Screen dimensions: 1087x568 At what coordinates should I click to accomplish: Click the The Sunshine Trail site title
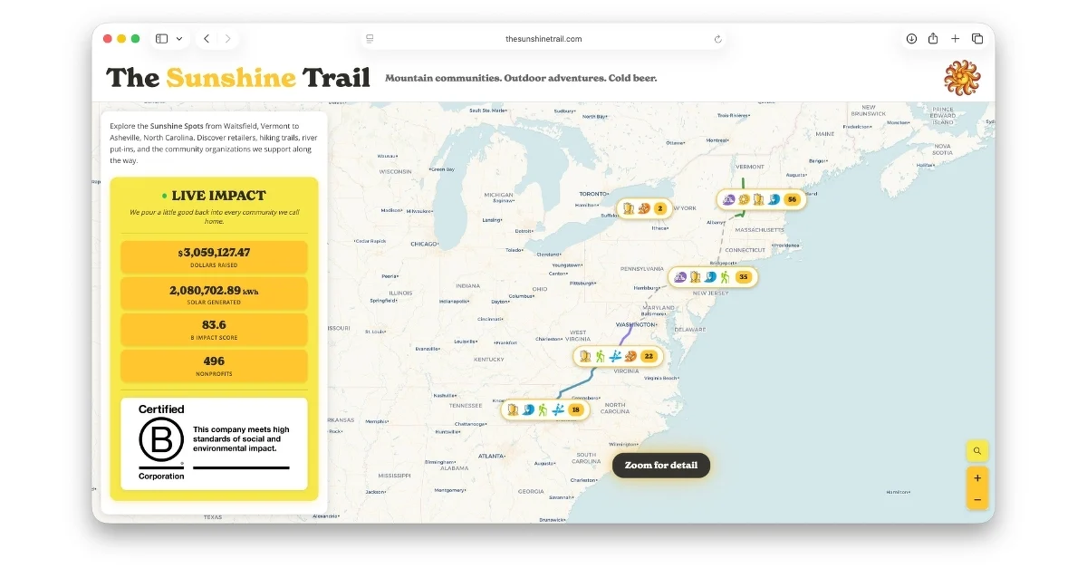[238, 78]
